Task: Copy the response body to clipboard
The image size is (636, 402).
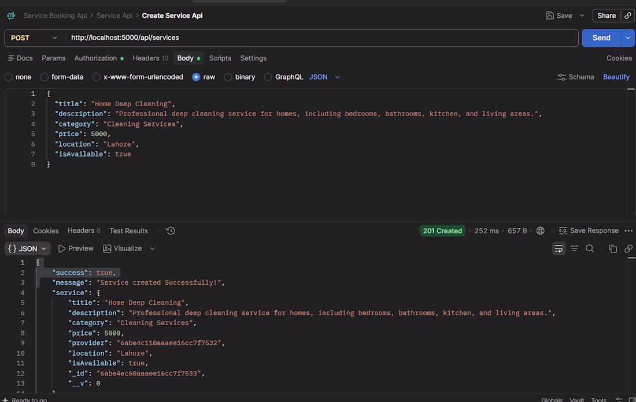Action: tap(613, 248)
